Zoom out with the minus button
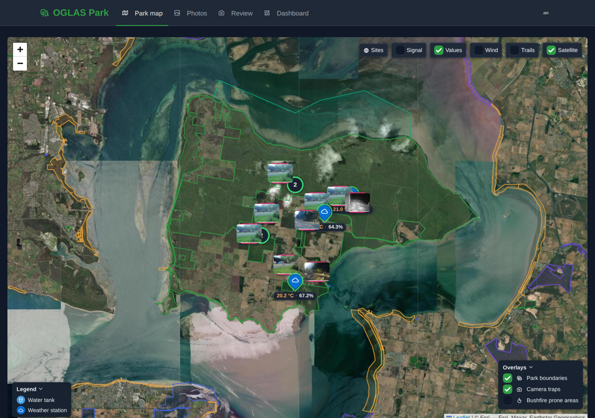This screenshot has height=418, width=595. 20,64
